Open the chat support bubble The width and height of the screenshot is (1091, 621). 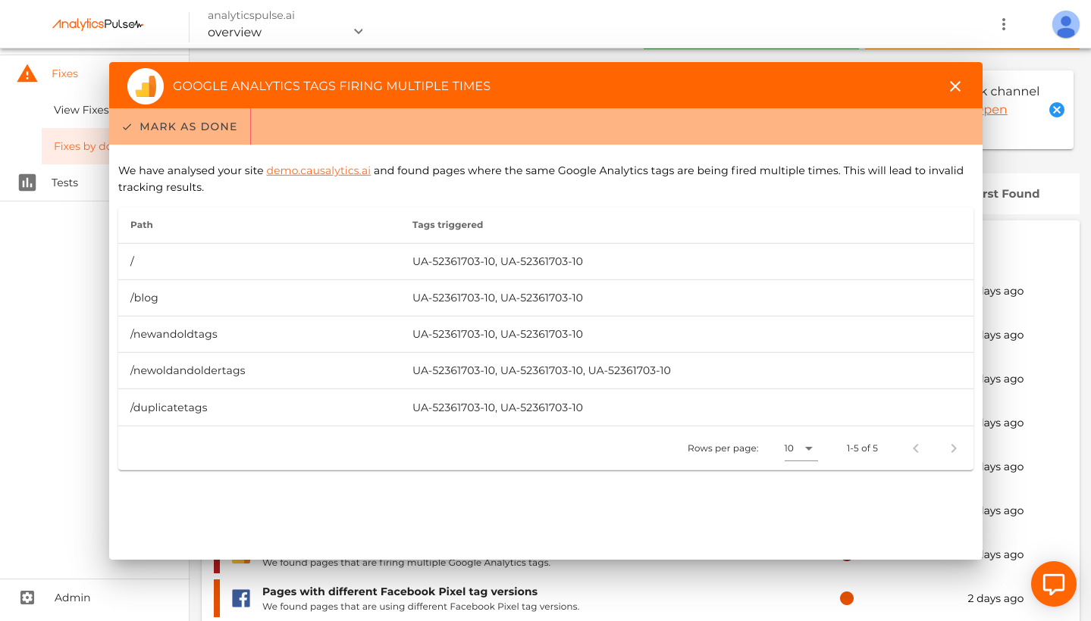coord(1054,584)
